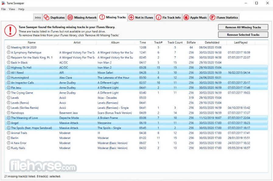Sort by DateAdded column header
The width and height of the screenshot is (273, 181).
212,42
